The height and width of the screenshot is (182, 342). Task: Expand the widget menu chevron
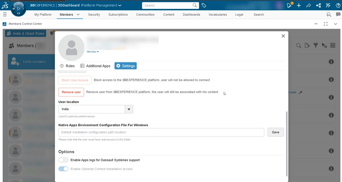pos(336,24)
